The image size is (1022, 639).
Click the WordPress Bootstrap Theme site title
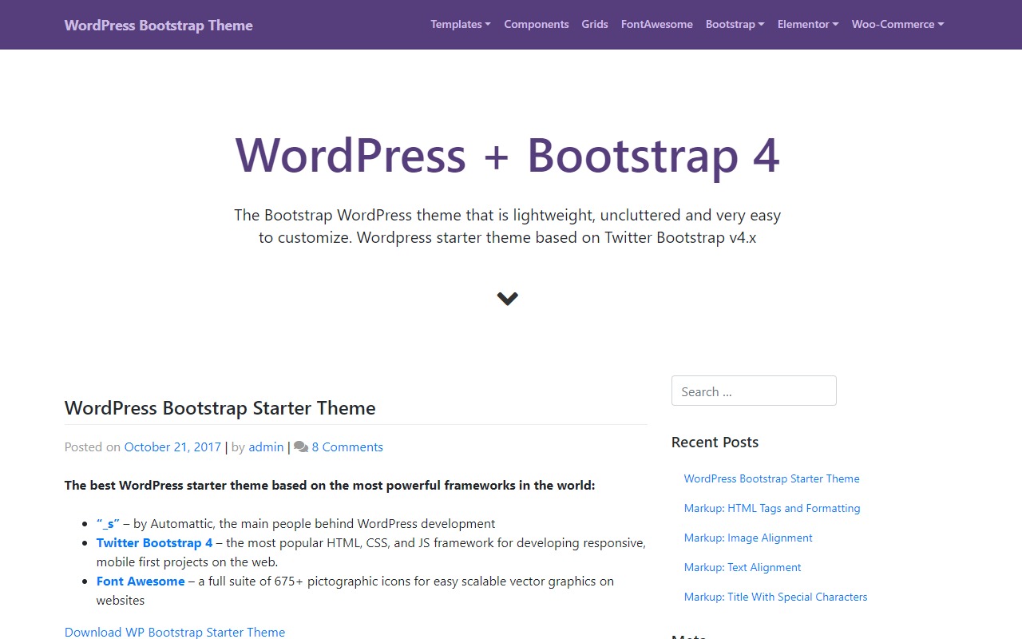click(158, 25)
